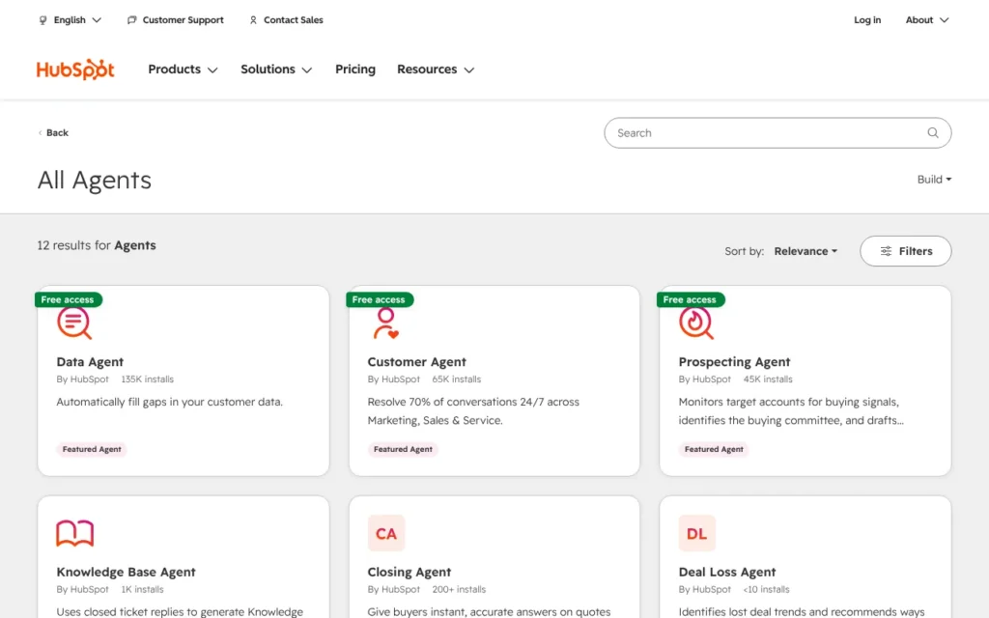Viewport: 989px width, 618px height.
Task: Click the language globe icon beside English
Action: [x=42, y=20]
